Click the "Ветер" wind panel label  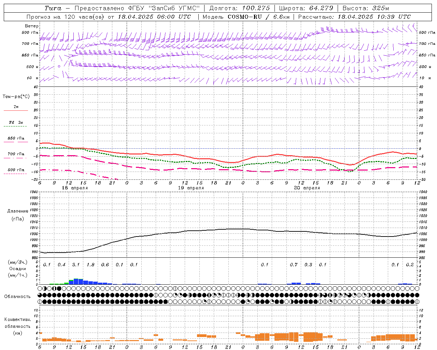(x=32, y=26)
